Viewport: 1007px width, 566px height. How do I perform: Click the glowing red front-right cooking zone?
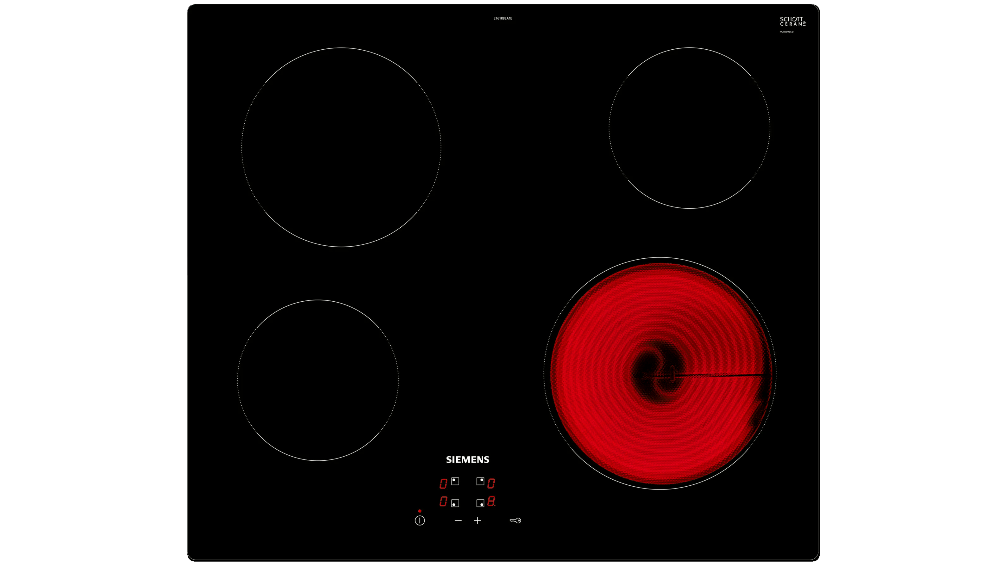tap(660, 373)
